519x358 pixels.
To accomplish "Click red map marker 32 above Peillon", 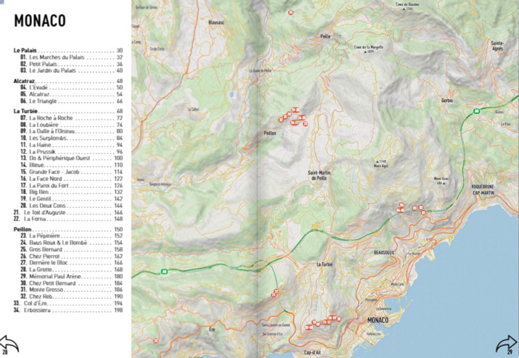I will point(281,120).
